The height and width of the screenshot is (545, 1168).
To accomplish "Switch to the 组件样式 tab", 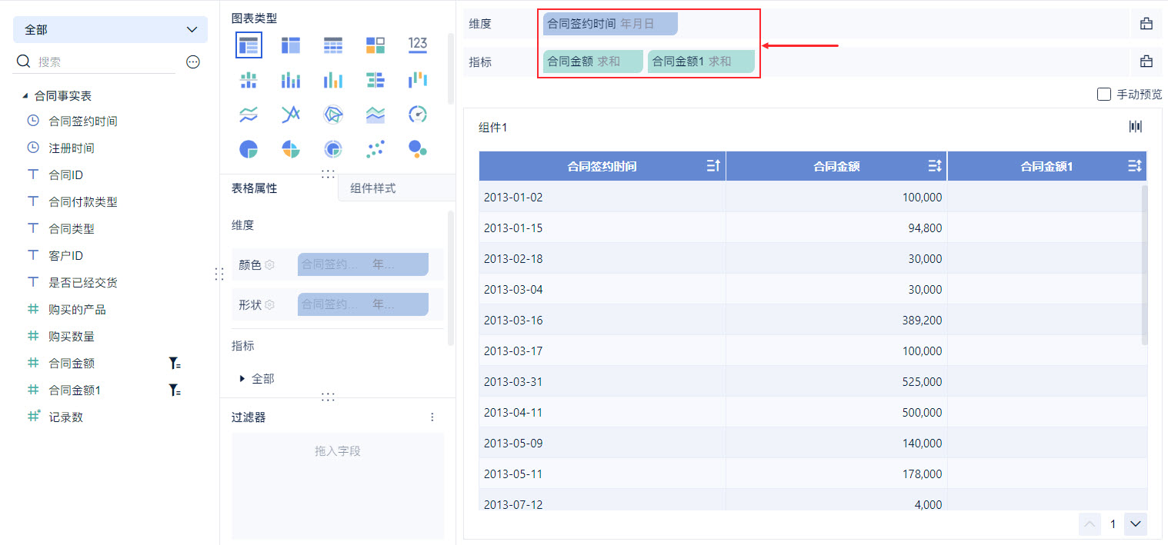I will pyautogui.click(x=373, y=188).
